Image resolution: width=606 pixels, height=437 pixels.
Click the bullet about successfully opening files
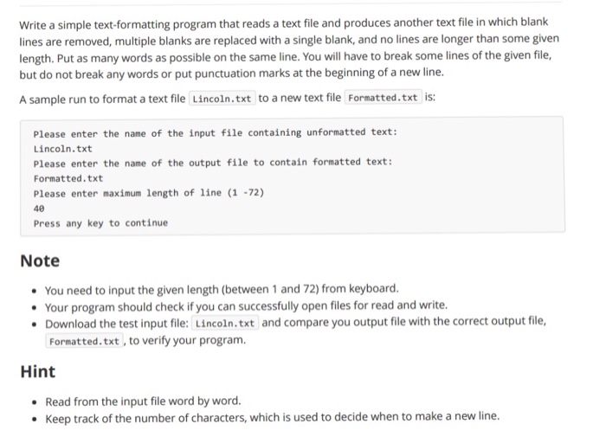246,306
